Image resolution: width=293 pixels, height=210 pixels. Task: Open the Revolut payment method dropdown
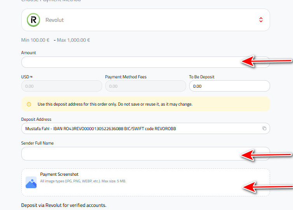pyautogui.click(x=146, y=20)
